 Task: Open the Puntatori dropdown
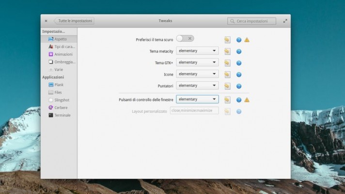pyautogui.click(x=197, y=85)
